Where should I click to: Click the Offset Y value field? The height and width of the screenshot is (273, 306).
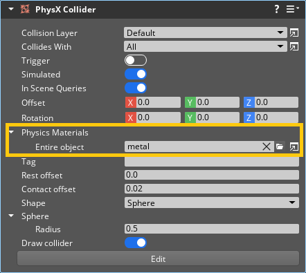coord(217,102)
